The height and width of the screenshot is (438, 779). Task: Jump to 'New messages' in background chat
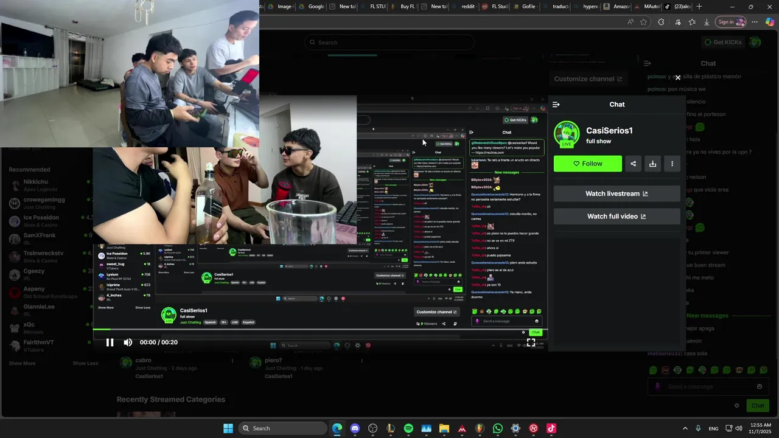(707, 316)
